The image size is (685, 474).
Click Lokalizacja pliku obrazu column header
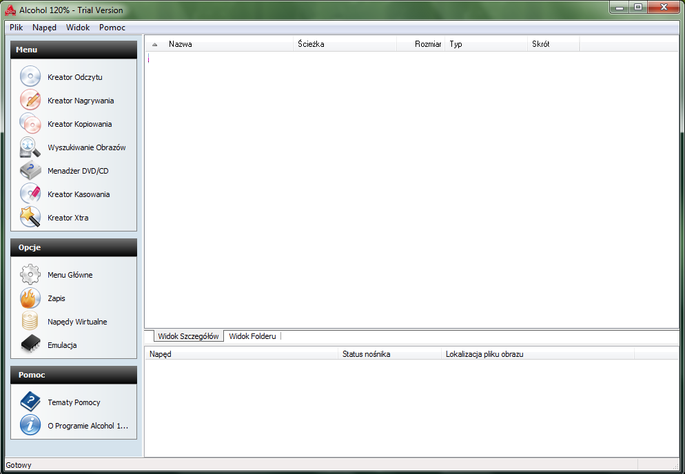coord(538,354)
